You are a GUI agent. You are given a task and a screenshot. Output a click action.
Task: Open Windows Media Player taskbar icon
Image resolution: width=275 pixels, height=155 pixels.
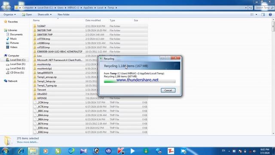coord(46,151)
